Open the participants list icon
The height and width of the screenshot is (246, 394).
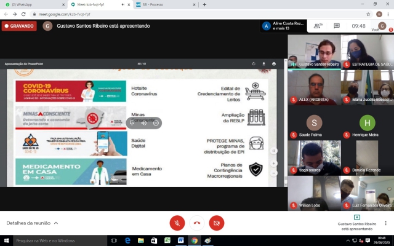point(318,26)
